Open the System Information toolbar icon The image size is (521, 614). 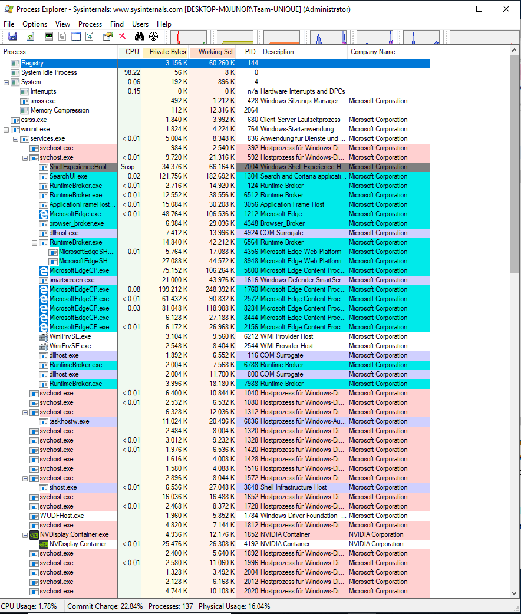(x=49, y=37)
